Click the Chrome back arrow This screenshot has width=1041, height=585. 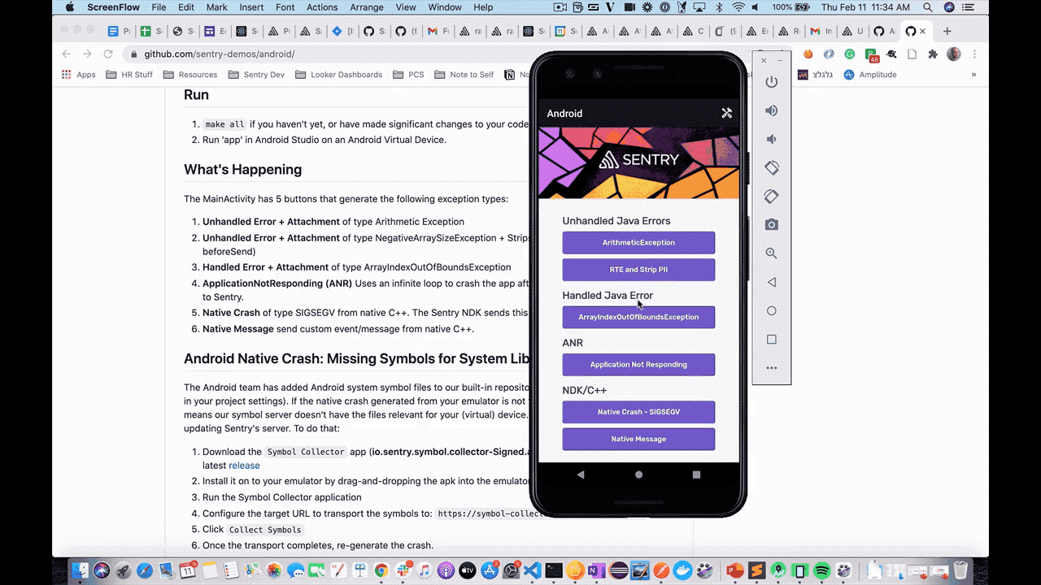[x=67, y=54]
